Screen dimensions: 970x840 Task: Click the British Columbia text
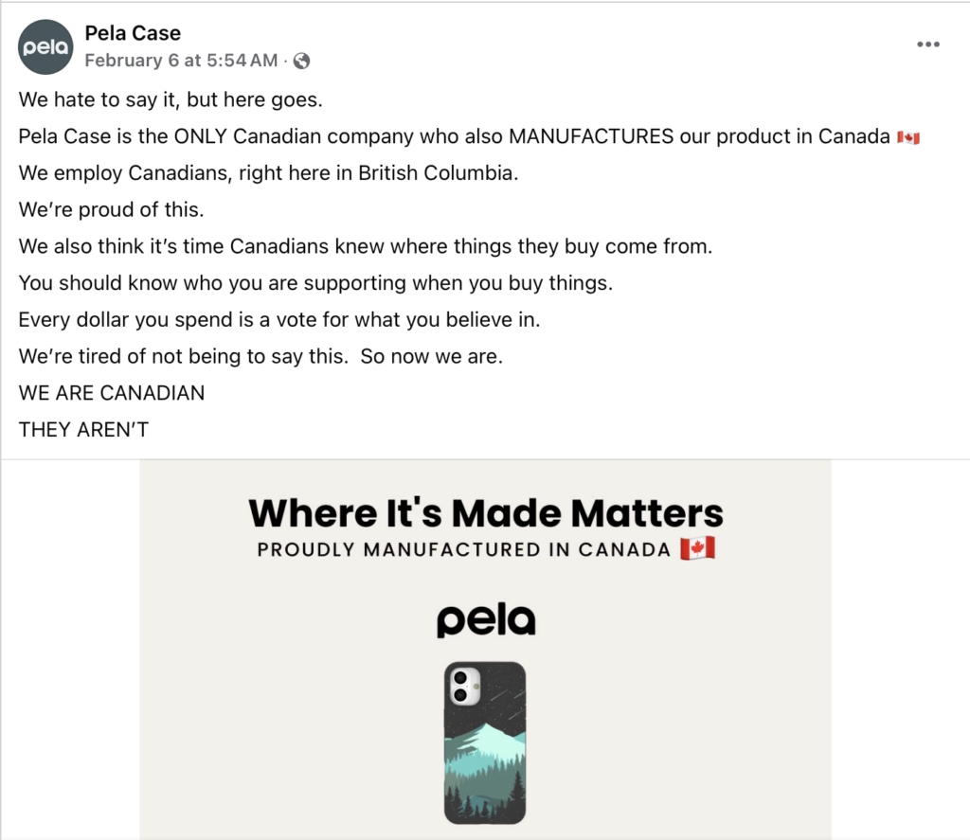[438, 172]
